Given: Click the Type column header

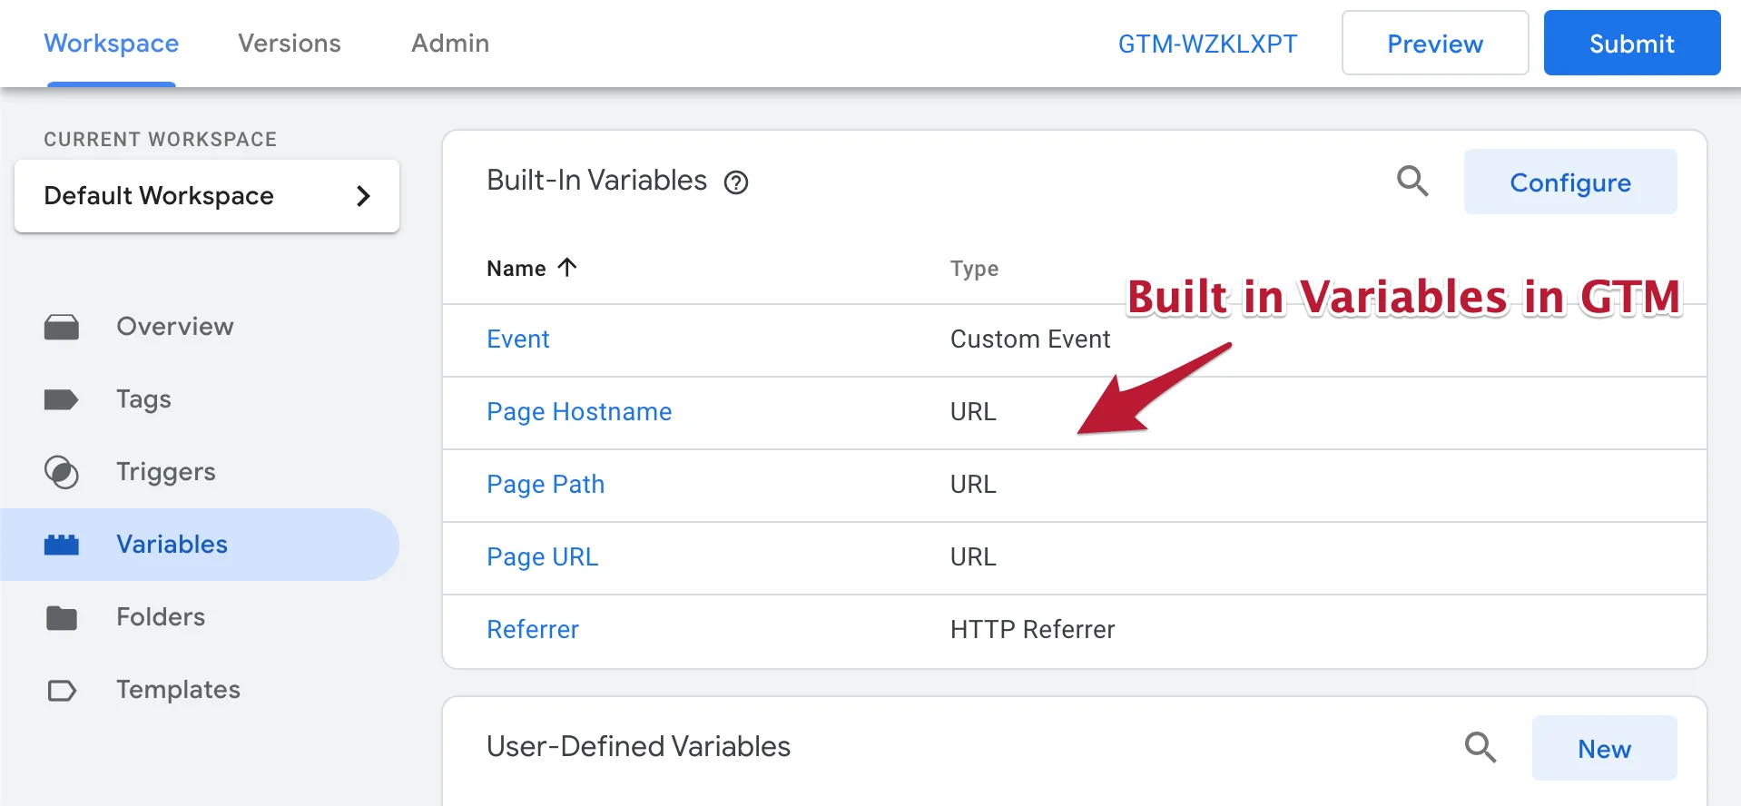Looking at the screenshot, I should [975, 269].
